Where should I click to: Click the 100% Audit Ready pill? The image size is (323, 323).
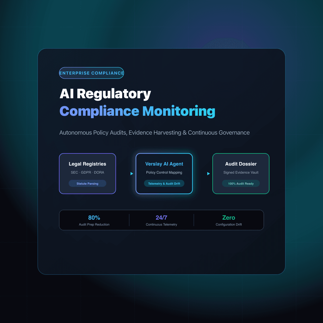241,184
